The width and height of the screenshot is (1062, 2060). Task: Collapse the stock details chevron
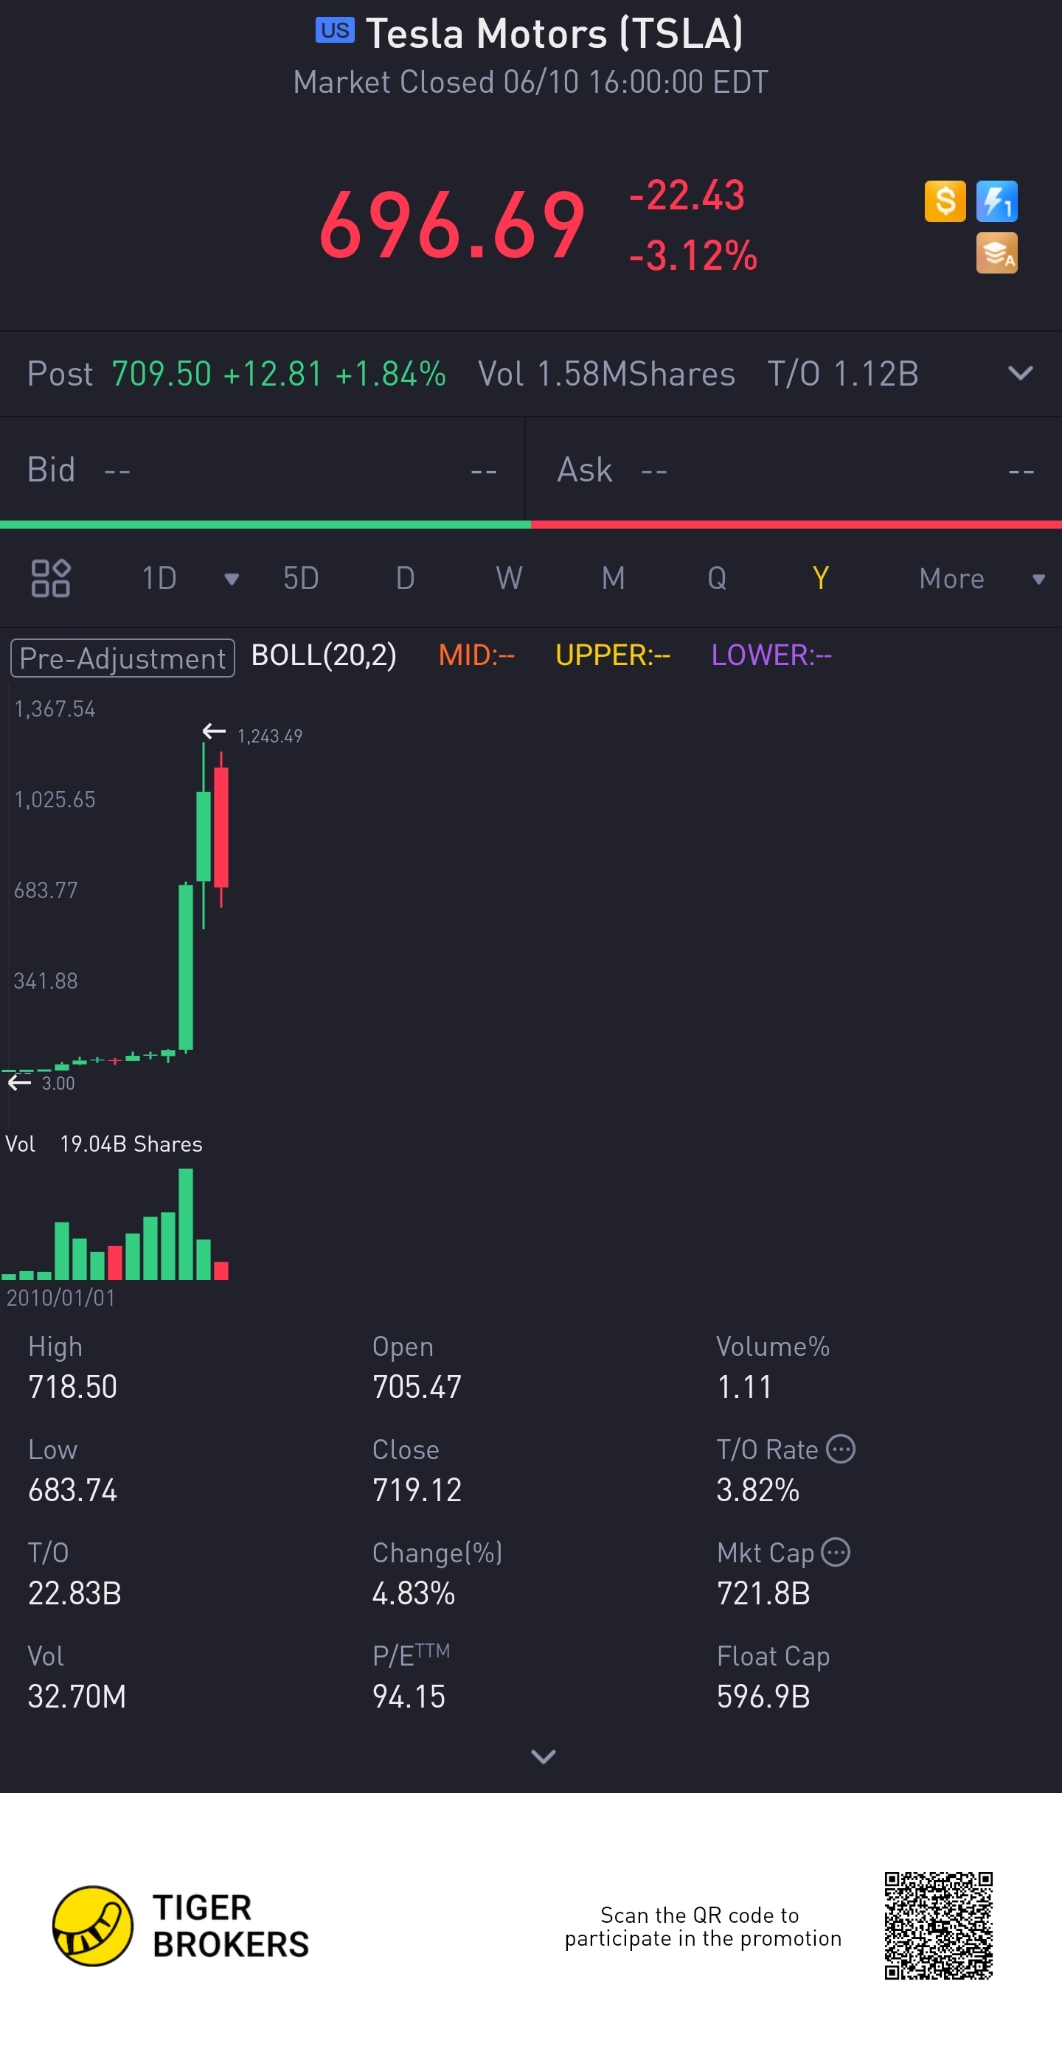pos(544,1756)
